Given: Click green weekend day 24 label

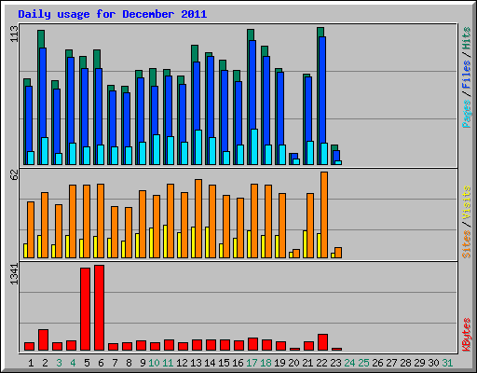Looking at the screenshot, I should [349, 363].
